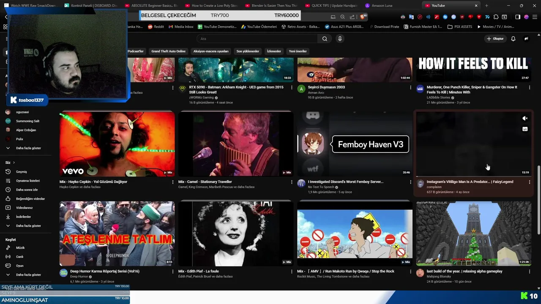Screen dimensions: 541x304
Task: Click the Reddit bookmark icon
Action: pos(150,27)
